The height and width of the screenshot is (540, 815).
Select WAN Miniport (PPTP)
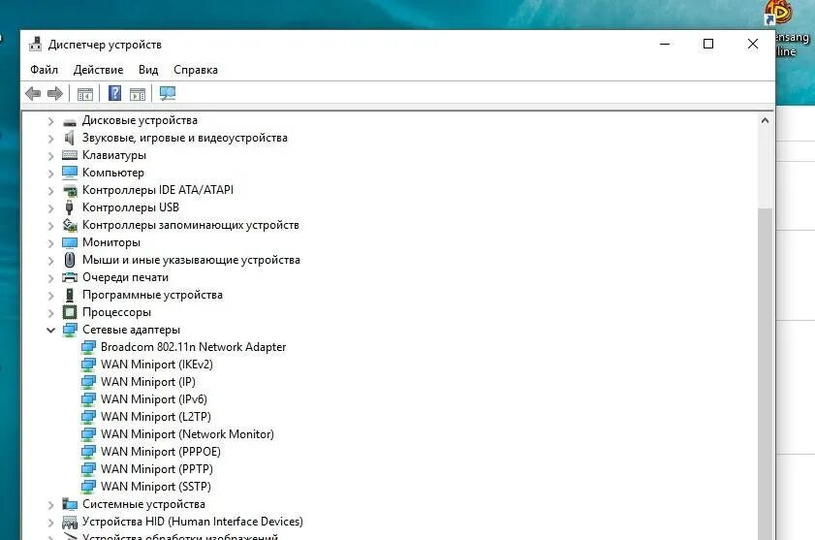click(x=157, y=469)
